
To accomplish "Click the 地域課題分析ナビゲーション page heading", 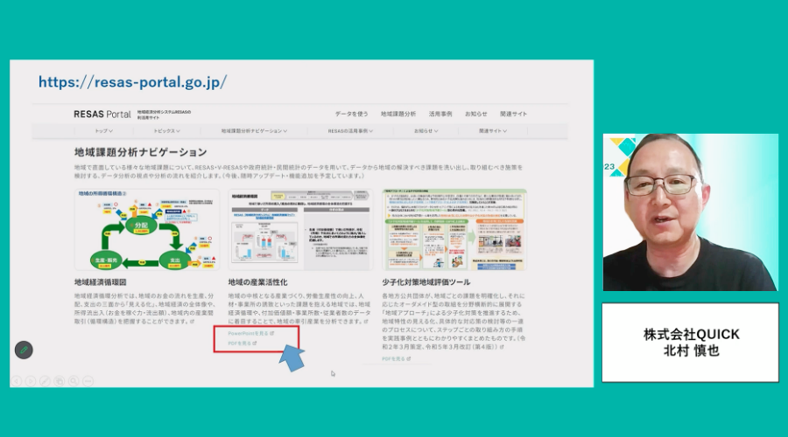I will pos(141,152).
